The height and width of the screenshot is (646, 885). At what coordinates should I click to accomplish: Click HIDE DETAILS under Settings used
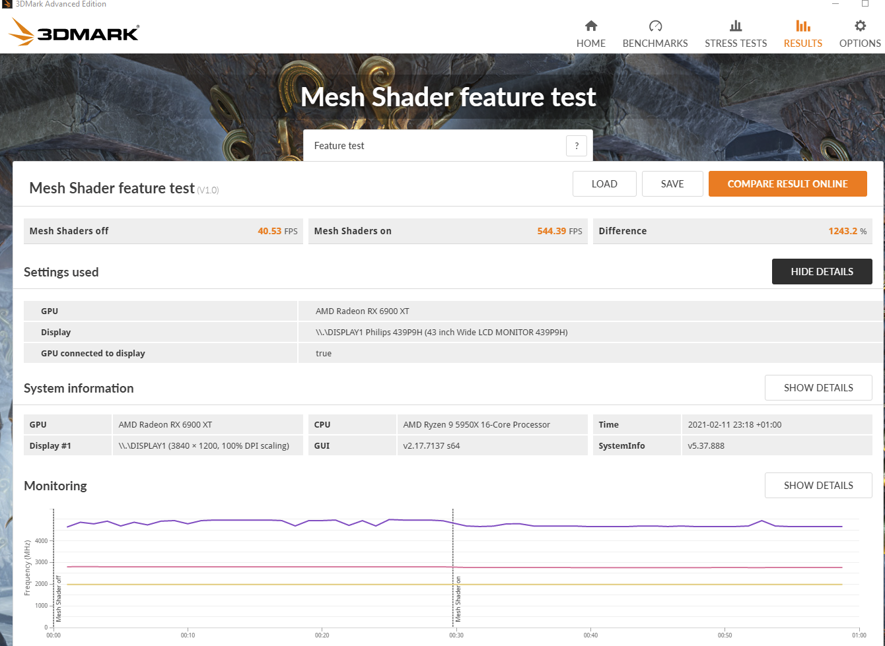[822, 272]
